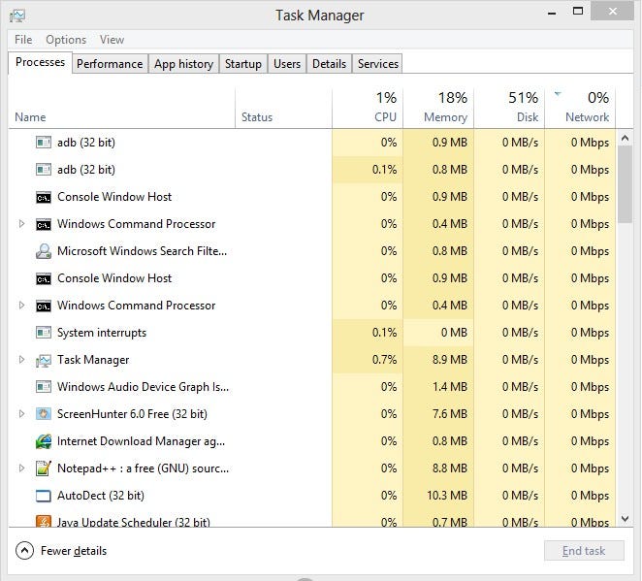Screen dimensions: 642x581
Task: Click the 8.8 MB memory value
Action: point(450,468)
